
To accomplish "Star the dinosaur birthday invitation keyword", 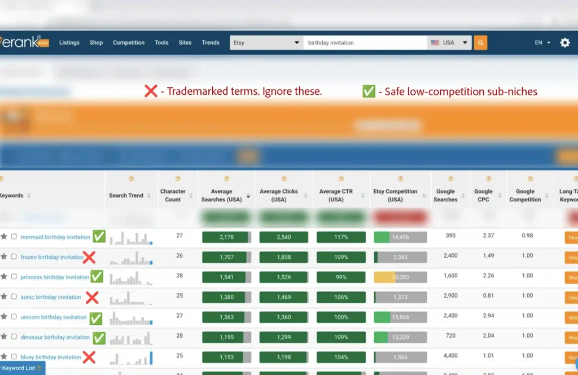I will coord(4,337).
